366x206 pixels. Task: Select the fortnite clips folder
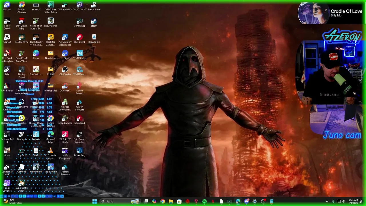click(x=51, y=88)
